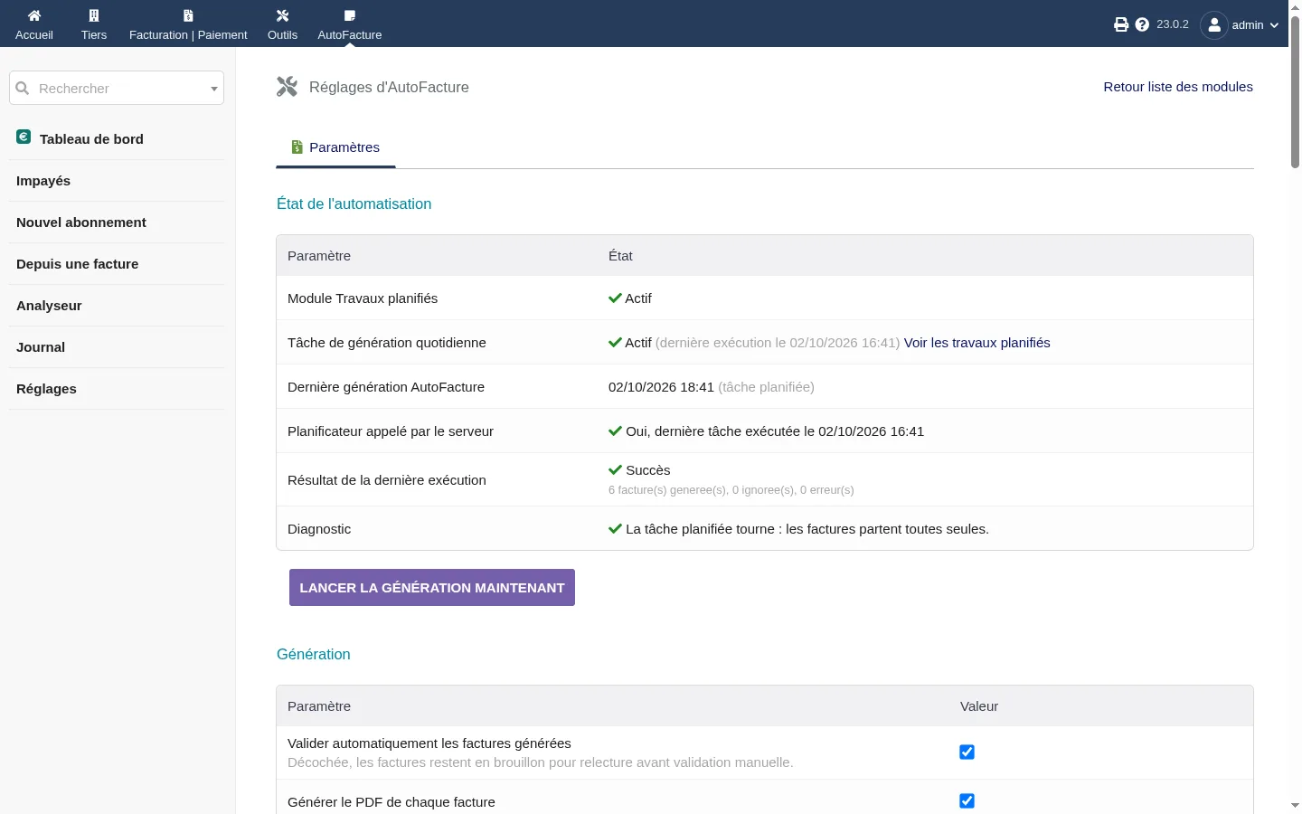Follow Voir les travaux planifiés link
The width and height of the screenshot is (1302, 814).
click(x=977, y=343)
